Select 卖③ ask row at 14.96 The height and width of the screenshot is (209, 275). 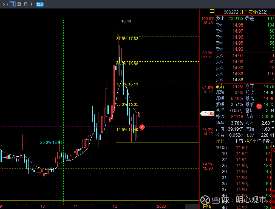click(x=245, y=37)
